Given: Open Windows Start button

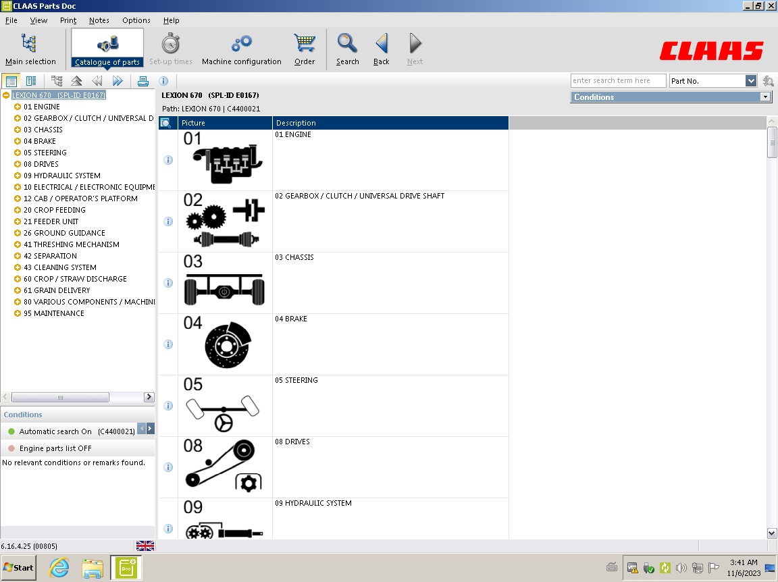Looking at the screenshot, I should tap(18, 568).
